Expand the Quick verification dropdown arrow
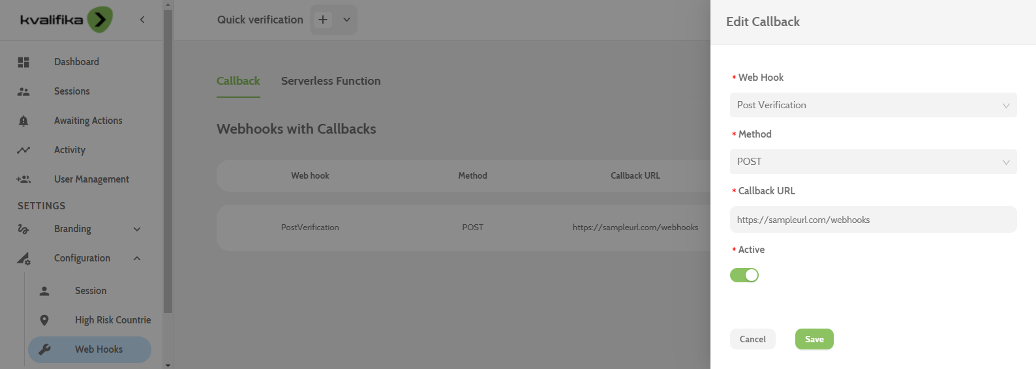1036x369 pixels. [346, 20]
